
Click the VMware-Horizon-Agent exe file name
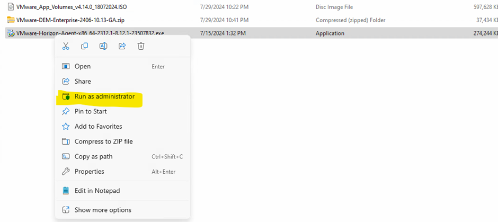90,33
